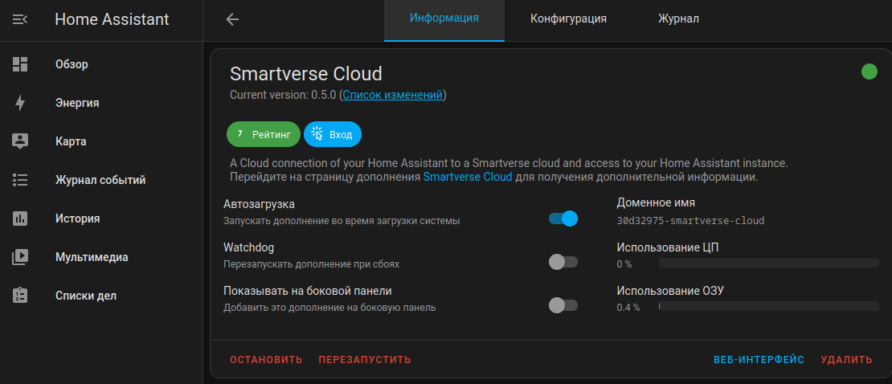
Task: Enable the Watchdog toggle
Action: coord(563,262)
